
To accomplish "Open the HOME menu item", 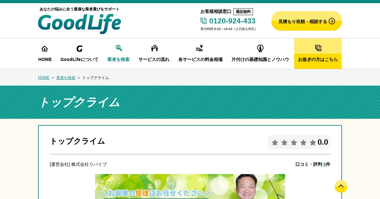I will (x=45, y=54).
